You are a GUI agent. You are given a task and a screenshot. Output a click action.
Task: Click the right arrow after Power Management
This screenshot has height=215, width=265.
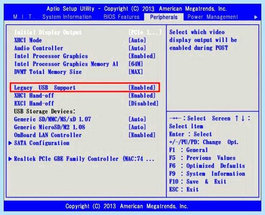[256, 17]
